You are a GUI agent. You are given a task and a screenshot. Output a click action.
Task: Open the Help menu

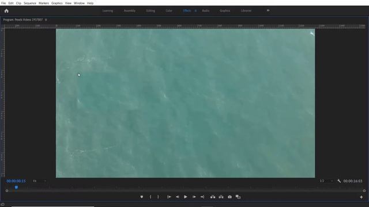(90, 3)
